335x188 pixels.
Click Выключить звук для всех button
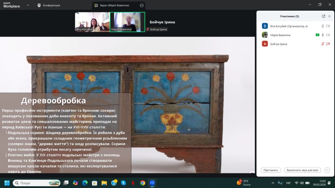(x=302, y=170)
